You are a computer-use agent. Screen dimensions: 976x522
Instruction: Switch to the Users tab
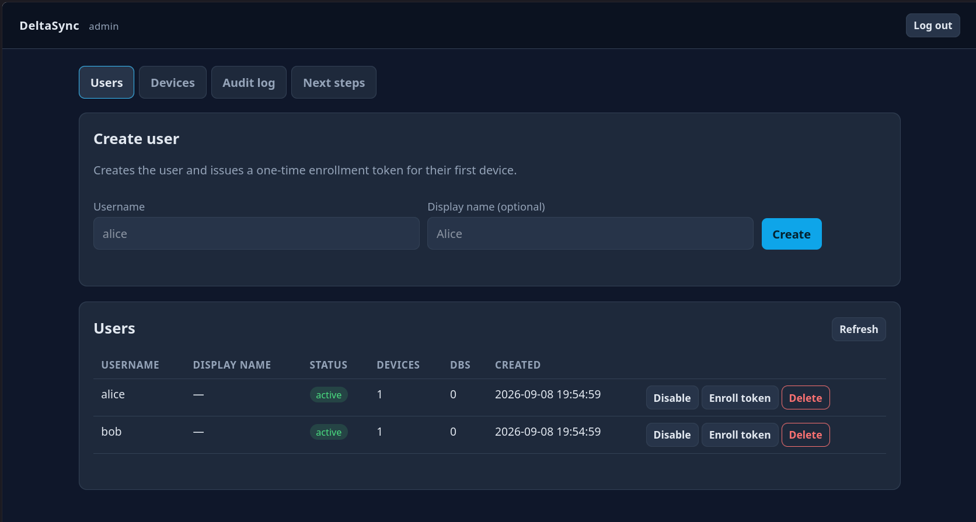106,82
